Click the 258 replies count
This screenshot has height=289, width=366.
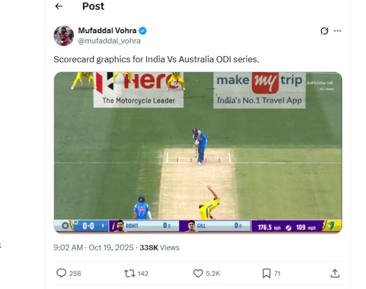pos(75,274)
